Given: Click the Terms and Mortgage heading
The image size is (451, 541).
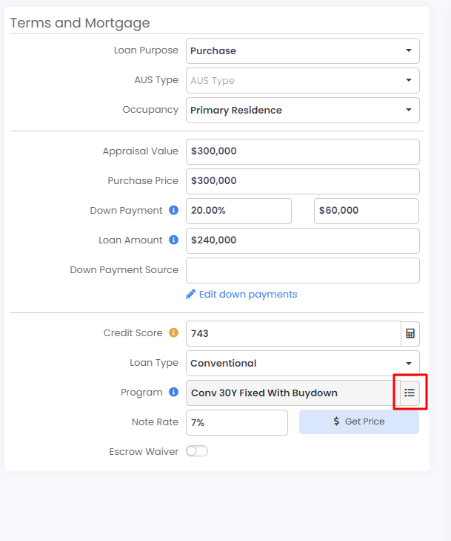Looking at the screenshot, I should [x=80, y=23].
